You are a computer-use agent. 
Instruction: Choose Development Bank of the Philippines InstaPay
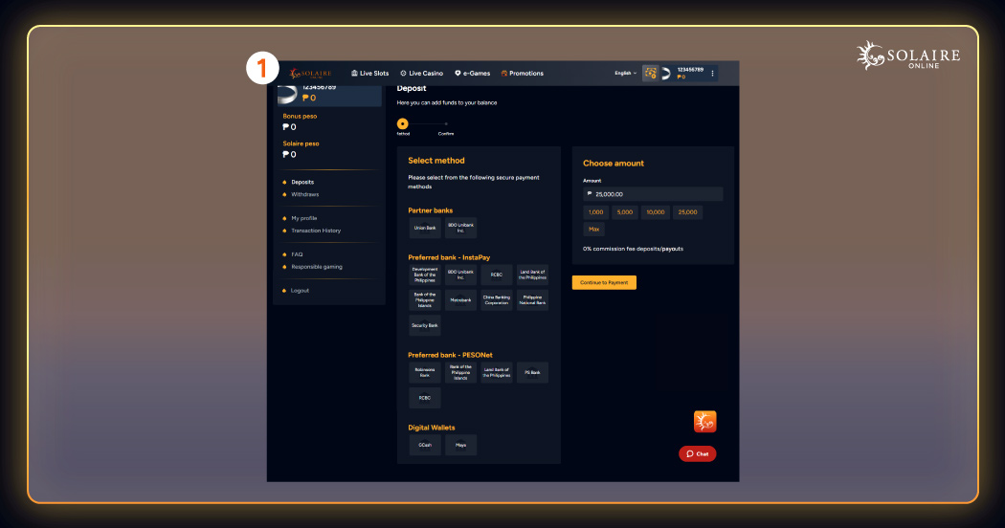[x=425, y=275]
